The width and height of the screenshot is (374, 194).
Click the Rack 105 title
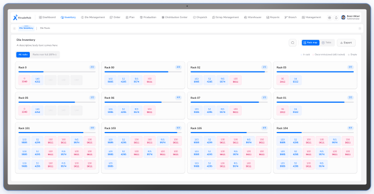196,128
